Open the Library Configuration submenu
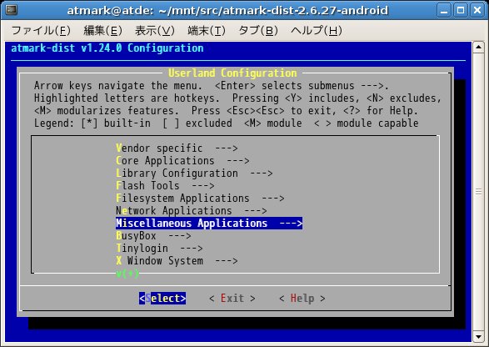 pyautogui.click(x=194, y=173)
